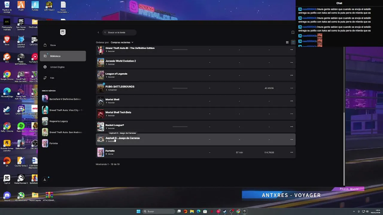Click Instalar under Jurassic World Evolution 2
Screen dimensions: 383x215
tap(110, 64)
